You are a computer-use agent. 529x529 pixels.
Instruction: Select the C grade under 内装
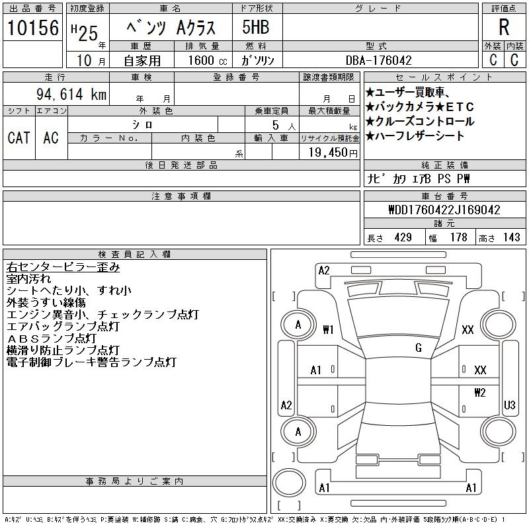[x=514, y=60]
